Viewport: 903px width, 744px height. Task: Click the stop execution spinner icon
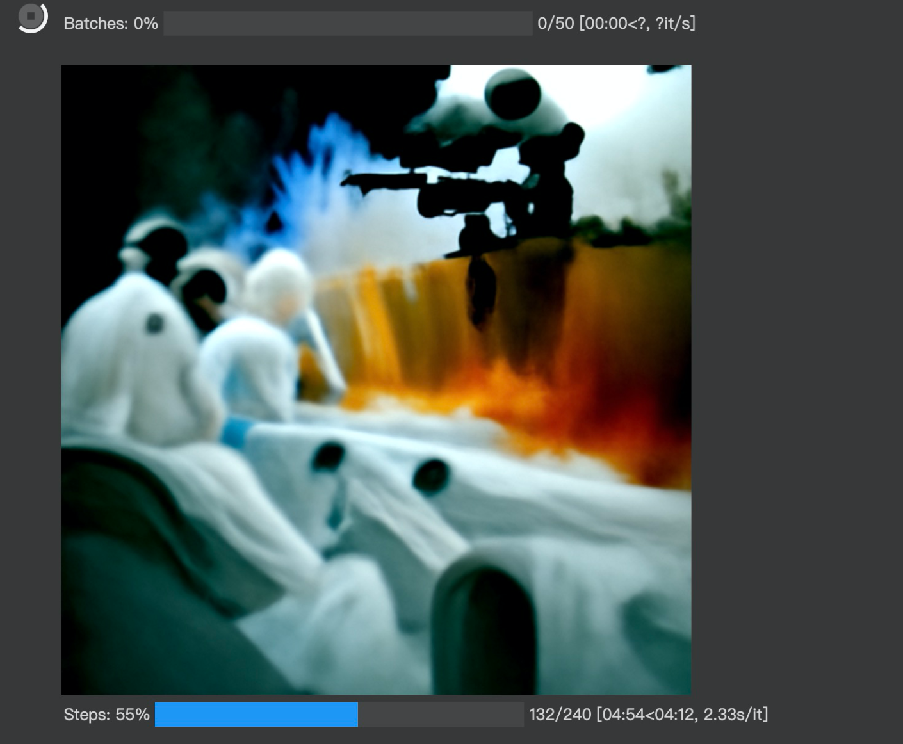click(31, 17)
